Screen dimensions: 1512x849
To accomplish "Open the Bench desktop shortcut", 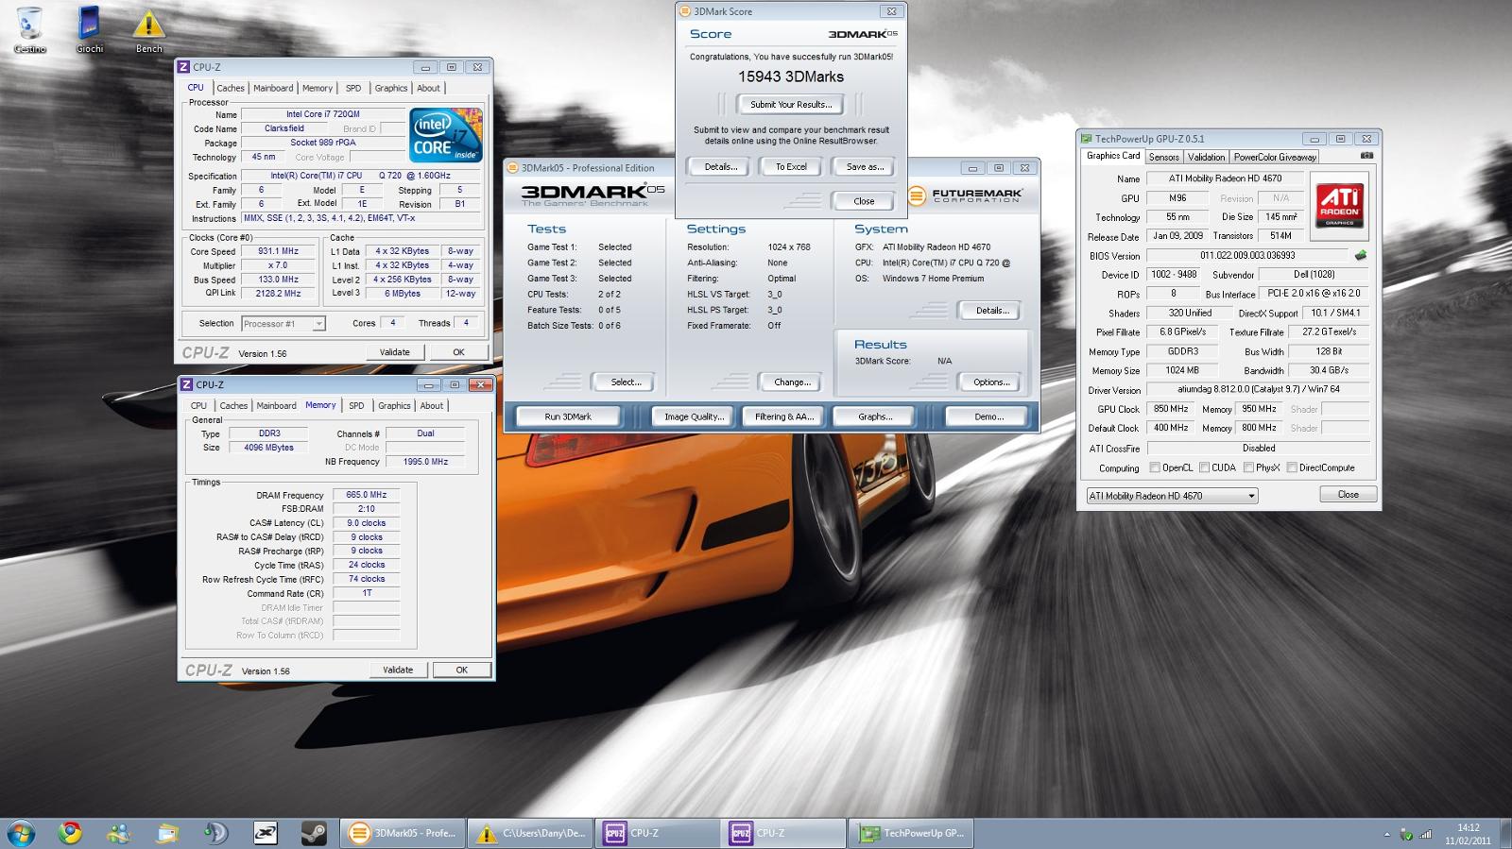I will [x=148, y=28].
